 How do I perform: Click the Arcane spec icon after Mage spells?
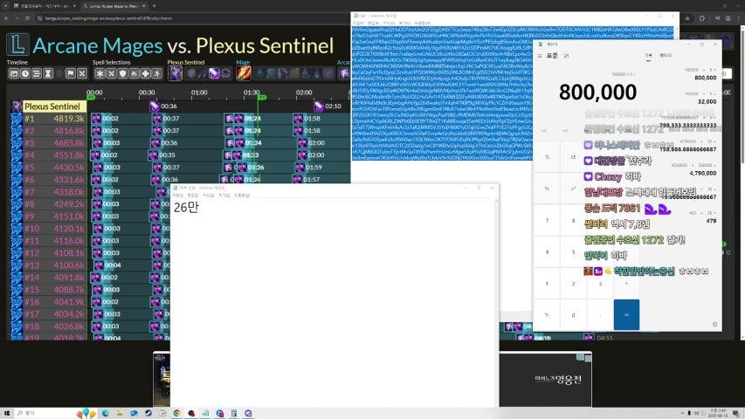pyautogui.click(x=344, y=73)
